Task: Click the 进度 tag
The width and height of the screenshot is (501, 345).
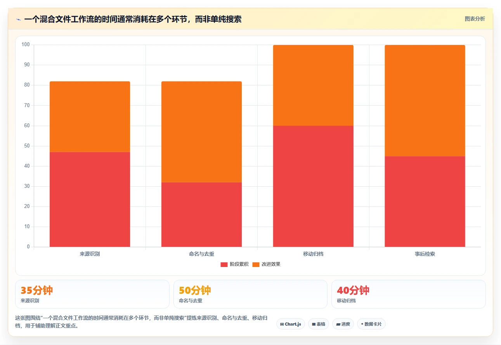Action: pyautogui.click(x=343, y=324)
